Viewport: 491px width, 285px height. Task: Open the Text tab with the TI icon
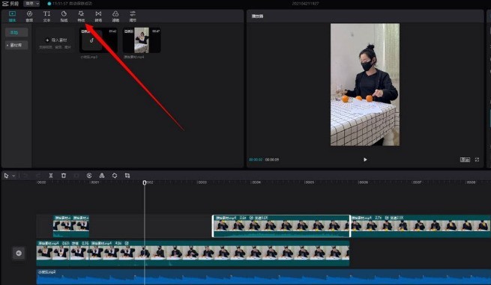coord(46,16)
